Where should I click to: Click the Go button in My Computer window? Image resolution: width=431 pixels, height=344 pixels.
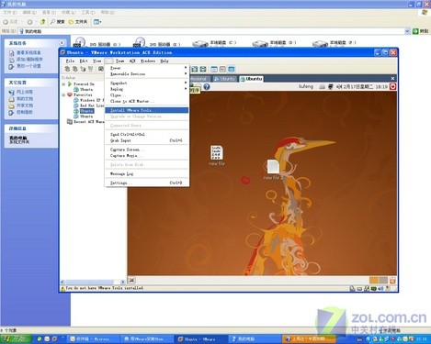[421, 31]
